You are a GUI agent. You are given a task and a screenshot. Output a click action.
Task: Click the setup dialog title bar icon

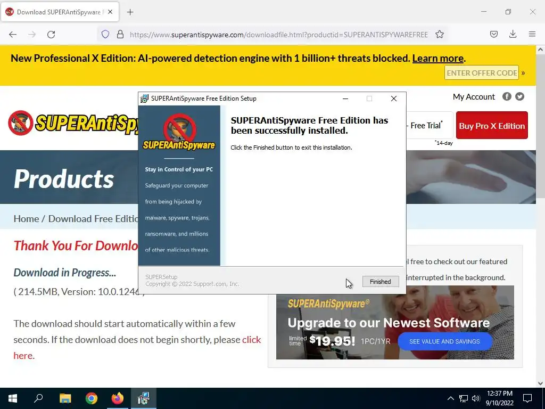[x=145, y=99]
